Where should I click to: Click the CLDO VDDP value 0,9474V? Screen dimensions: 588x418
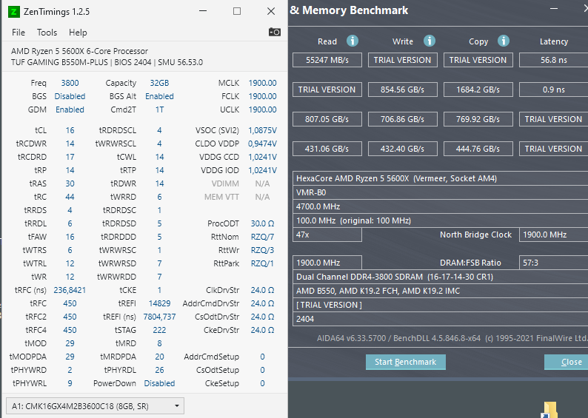tap(262, 144)
